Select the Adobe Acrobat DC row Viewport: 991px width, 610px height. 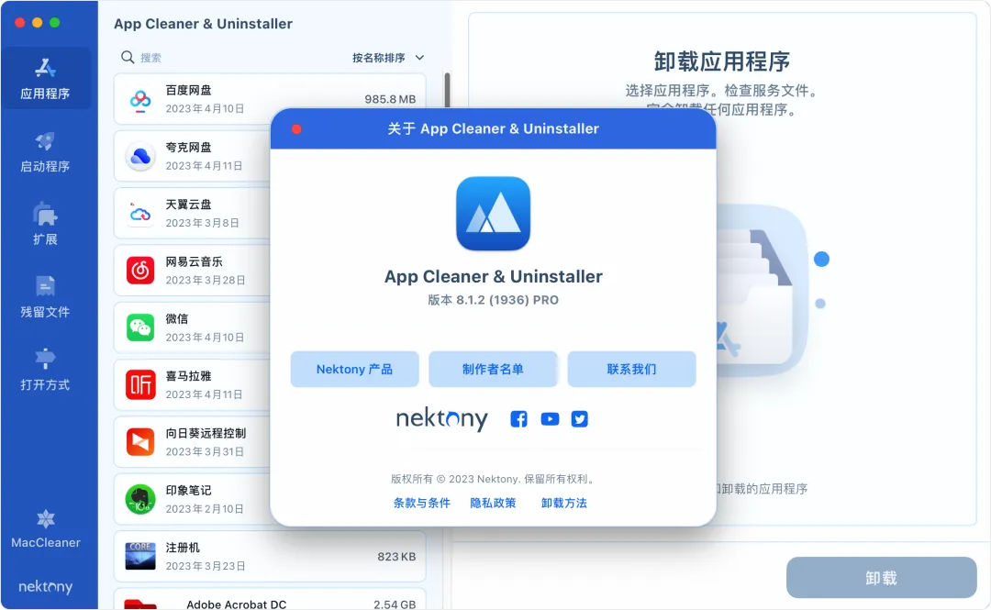coord(270,599)
